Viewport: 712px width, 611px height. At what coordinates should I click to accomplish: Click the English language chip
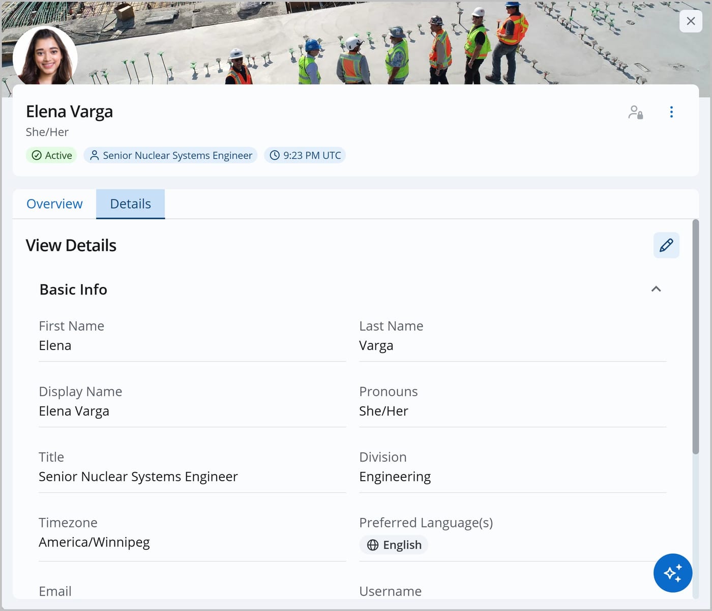(x=394, y=545)
